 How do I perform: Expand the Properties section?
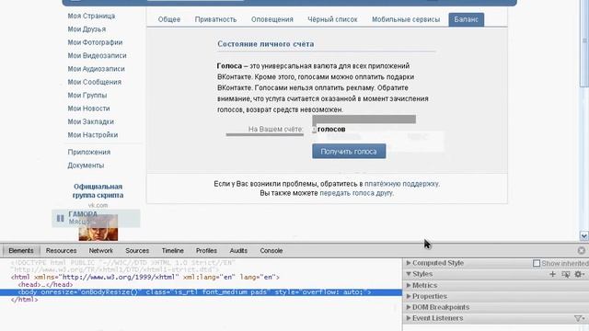(x=409, y=296)
